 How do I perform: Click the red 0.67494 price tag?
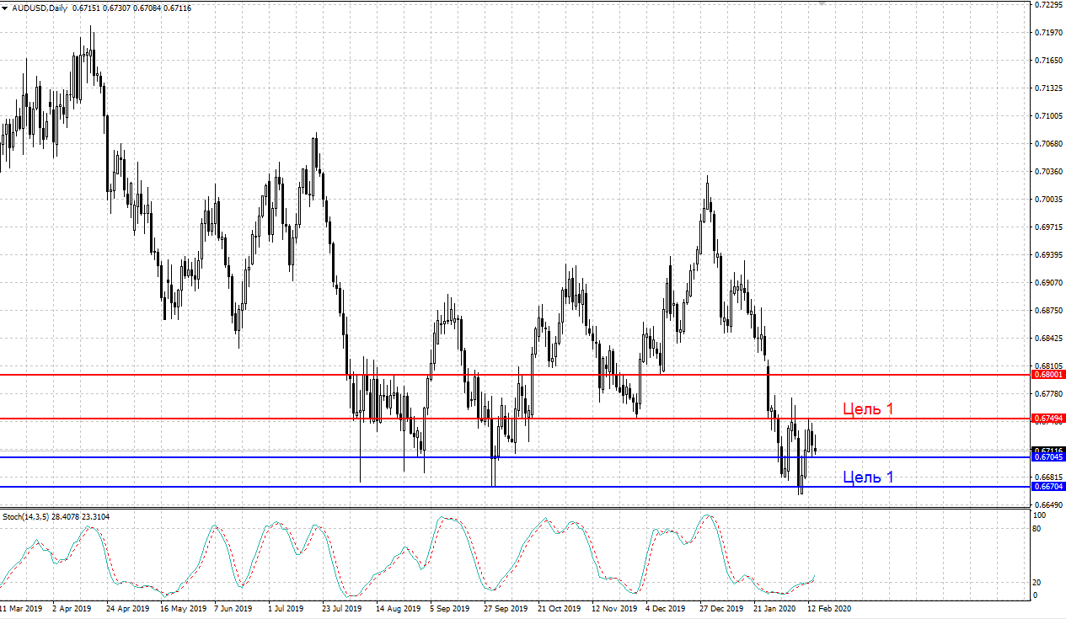coord(1047,418)
